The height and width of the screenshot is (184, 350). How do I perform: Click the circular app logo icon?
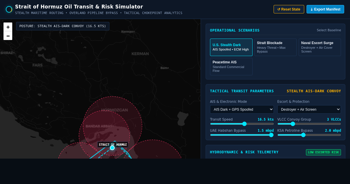coord(9,9)
